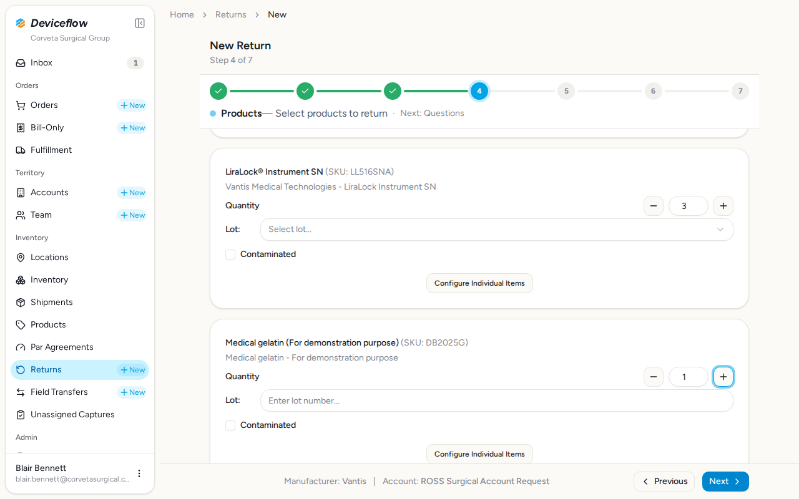
Task: Click "SKU: DB2025G" text
Action: point(434,342)
